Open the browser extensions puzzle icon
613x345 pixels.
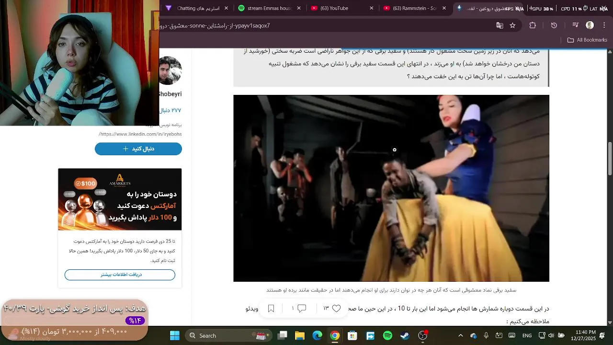point(533,25)
